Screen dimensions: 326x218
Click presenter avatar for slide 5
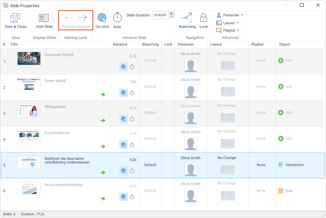coord(190,170)
